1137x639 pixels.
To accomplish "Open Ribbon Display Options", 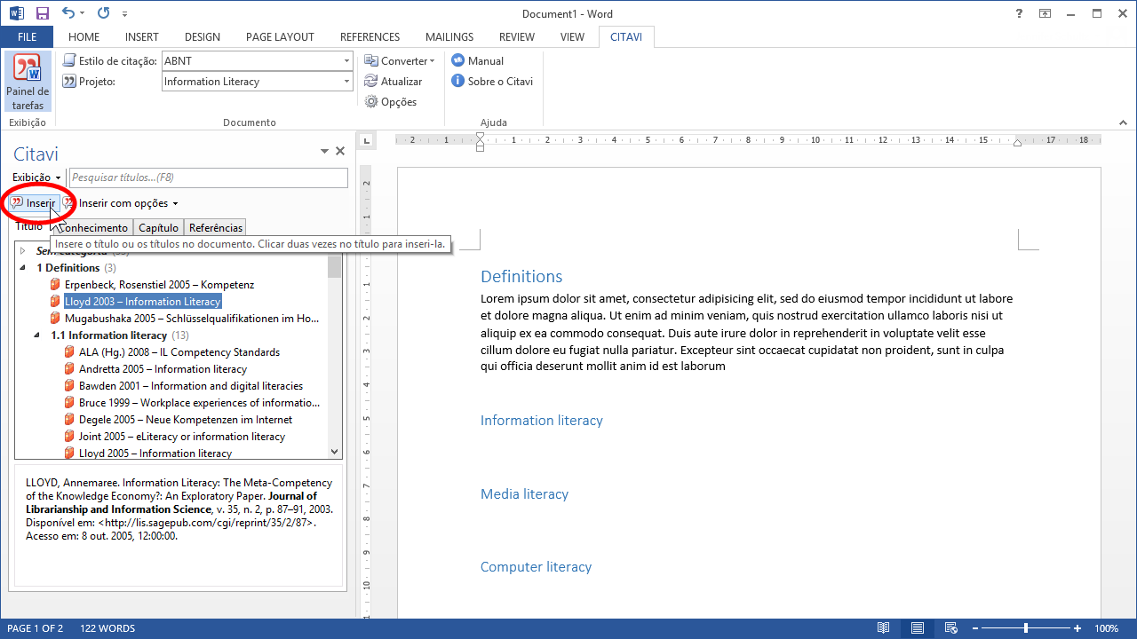I will pyautogui.click(x=1045, y=13).
